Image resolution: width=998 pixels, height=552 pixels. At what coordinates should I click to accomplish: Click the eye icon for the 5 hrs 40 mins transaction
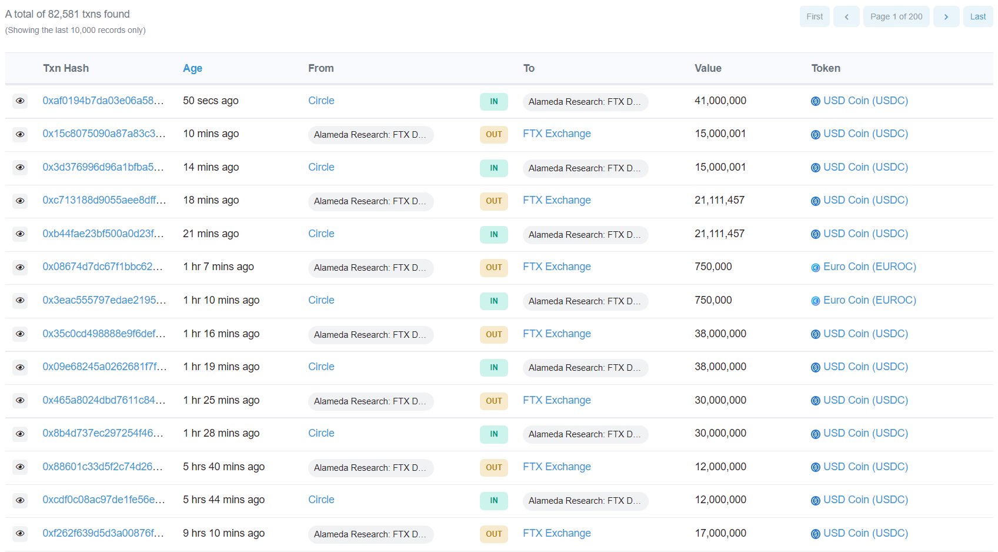[20, 467]
